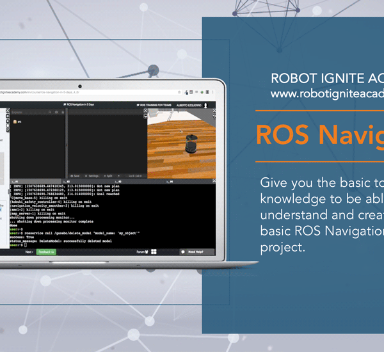
Task: Click the ROS Navigation in 5 Days title
Action: click(x=79, y=104)
